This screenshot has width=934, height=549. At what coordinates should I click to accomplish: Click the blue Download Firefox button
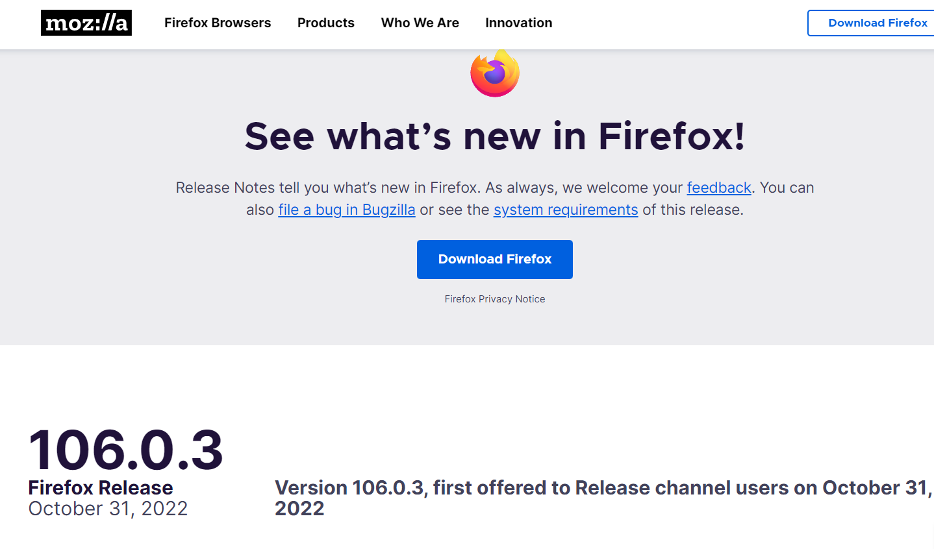click(495, 260)
